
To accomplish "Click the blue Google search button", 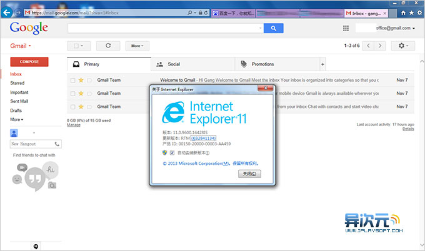I will [274, 28].
